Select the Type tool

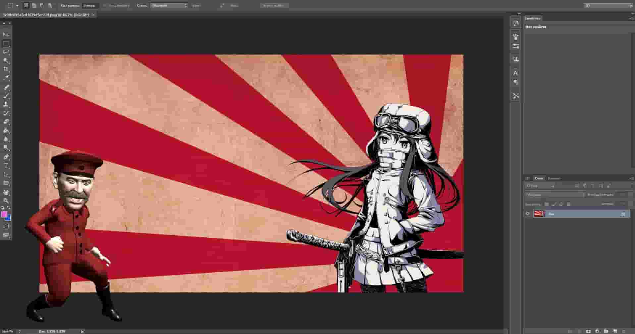5,166
